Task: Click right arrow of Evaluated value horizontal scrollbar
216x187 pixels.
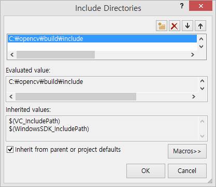Action: pyautogui.click(x=194, y=96)
